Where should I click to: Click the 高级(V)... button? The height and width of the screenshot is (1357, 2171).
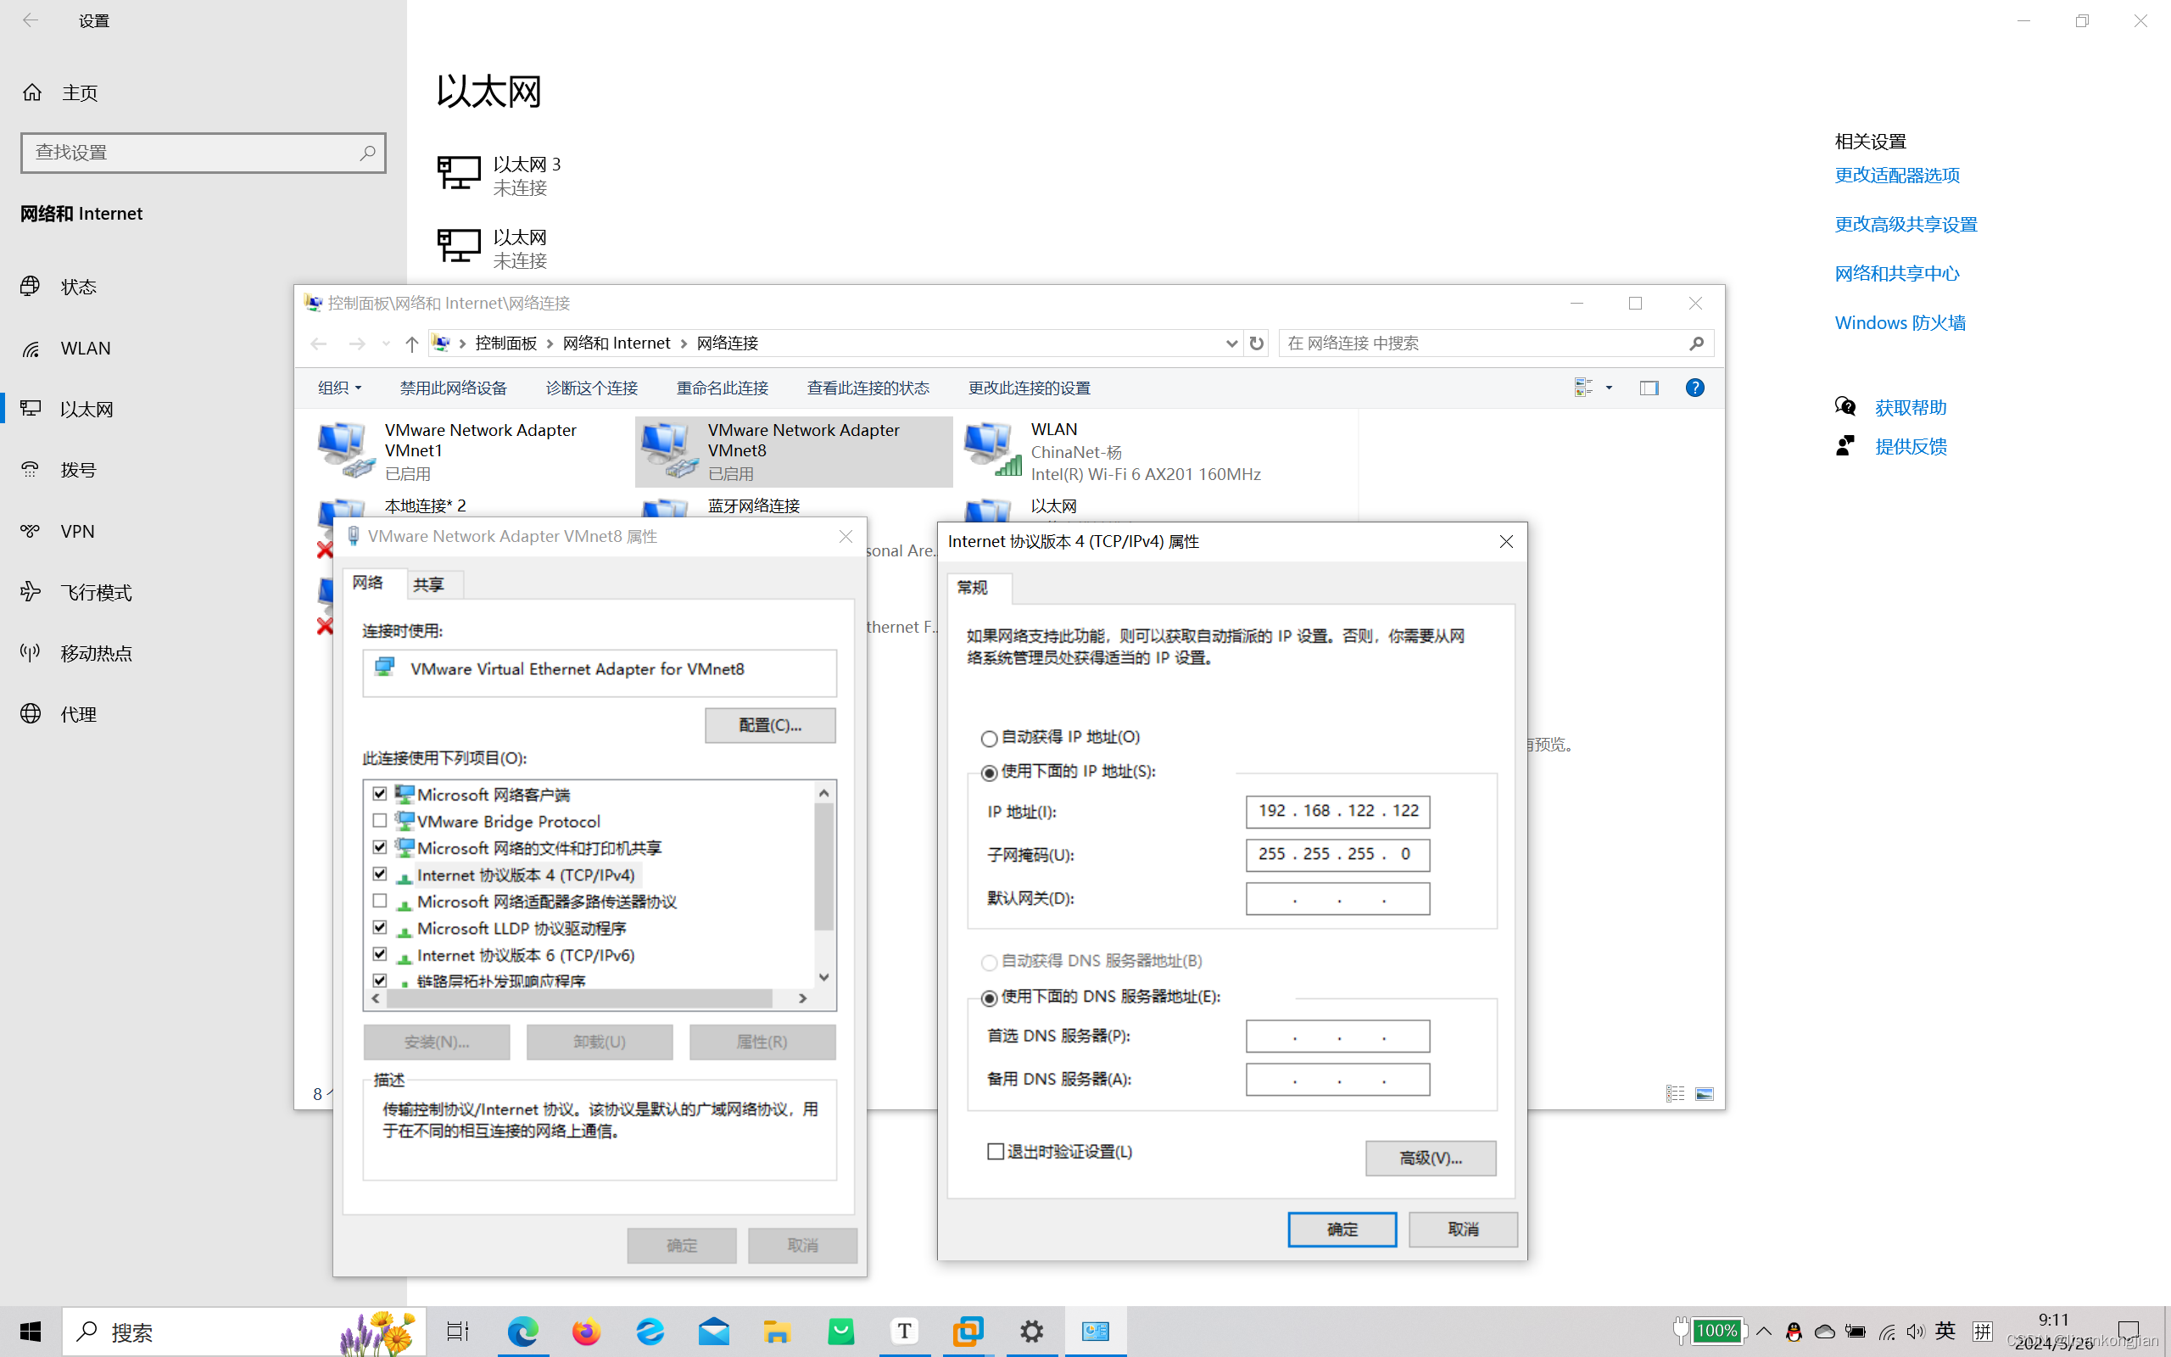click(1430, 1159)
